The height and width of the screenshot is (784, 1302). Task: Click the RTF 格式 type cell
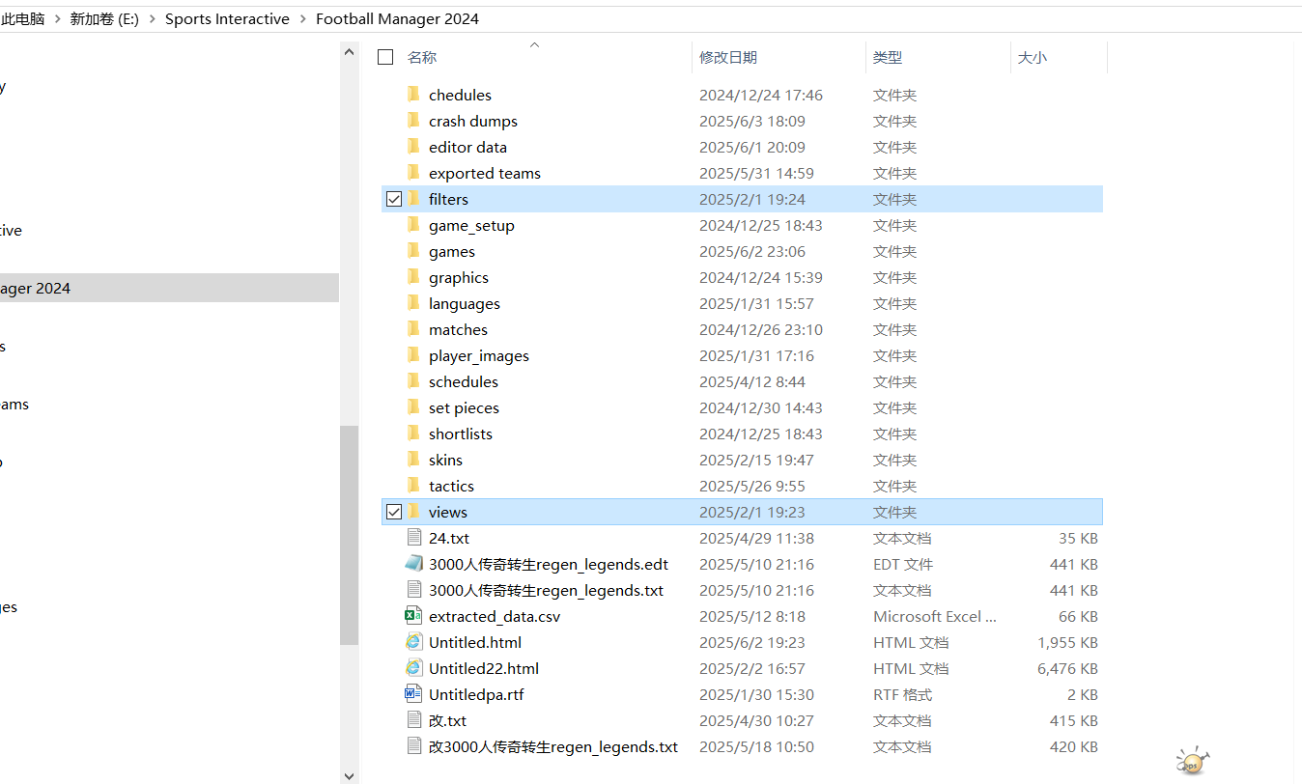click(902, 694)
